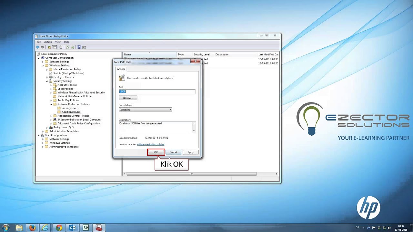Open the File menu

pos(39,42)
